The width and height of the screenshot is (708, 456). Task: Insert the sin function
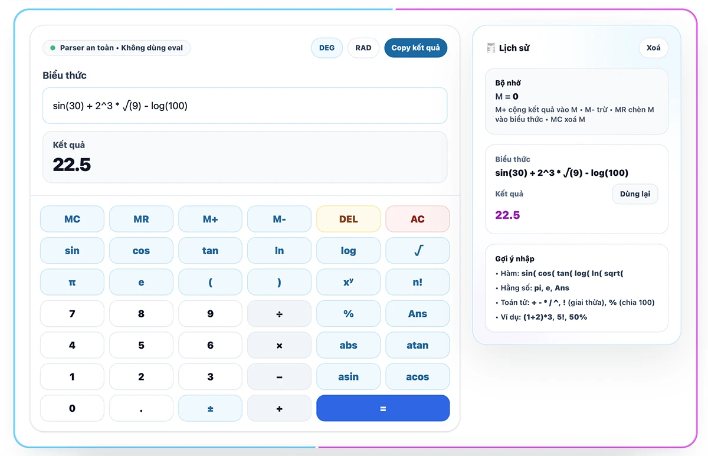pyautogui.click(x=72, y=250)
